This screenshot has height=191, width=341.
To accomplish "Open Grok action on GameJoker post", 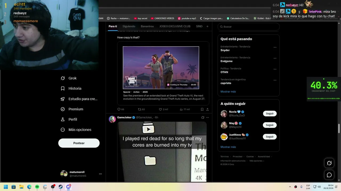I will point(203,118).
